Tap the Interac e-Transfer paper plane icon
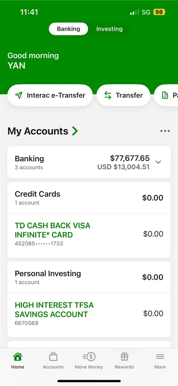The width and height of the screenshot is (178, 386). (x=18, y=95)
